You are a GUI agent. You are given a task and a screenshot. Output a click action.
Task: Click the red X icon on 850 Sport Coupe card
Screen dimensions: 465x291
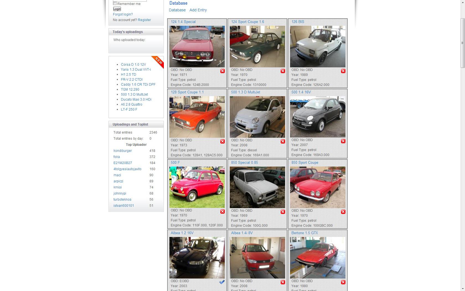343,212
